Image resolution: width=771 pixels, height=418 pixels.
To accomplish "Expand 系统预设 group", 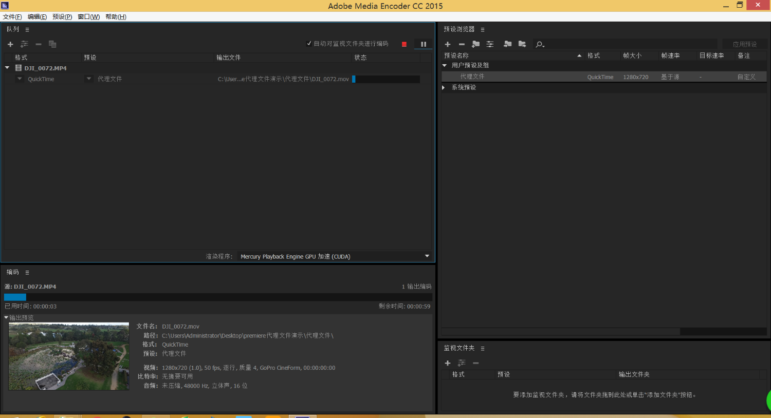I will (x=444, y=87).
